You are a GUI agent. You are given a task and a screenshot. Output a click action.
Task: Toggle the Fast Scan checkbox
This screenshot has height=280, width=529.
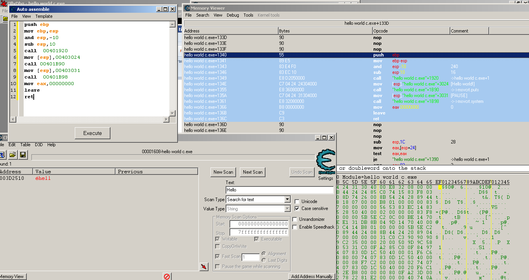tap(218, 256)
